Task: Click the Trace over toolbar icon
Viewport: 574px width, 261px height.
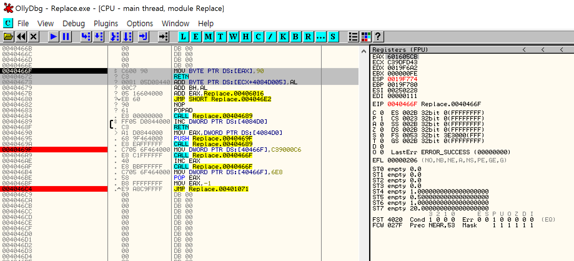Action: (x=127, y=37)
